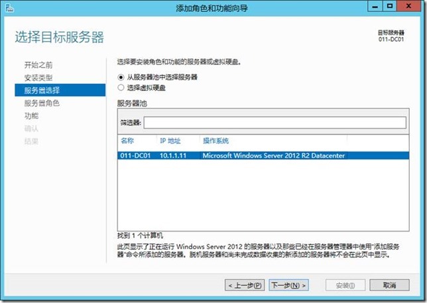The image size is (427, 303).
Task: Minimize the wizard window
Action: click(x=375, y=6)
